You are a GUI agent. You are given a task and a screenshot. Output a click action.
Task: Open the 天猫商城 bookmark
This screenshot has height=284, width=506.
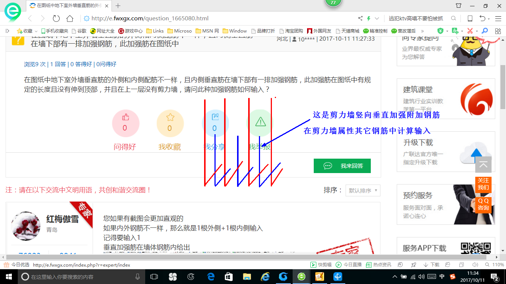pos(347,31)
